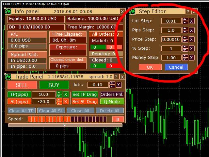Screen dimensions: 209x157
Task: Set speed on the Speed bar
Action: [67, 119]
